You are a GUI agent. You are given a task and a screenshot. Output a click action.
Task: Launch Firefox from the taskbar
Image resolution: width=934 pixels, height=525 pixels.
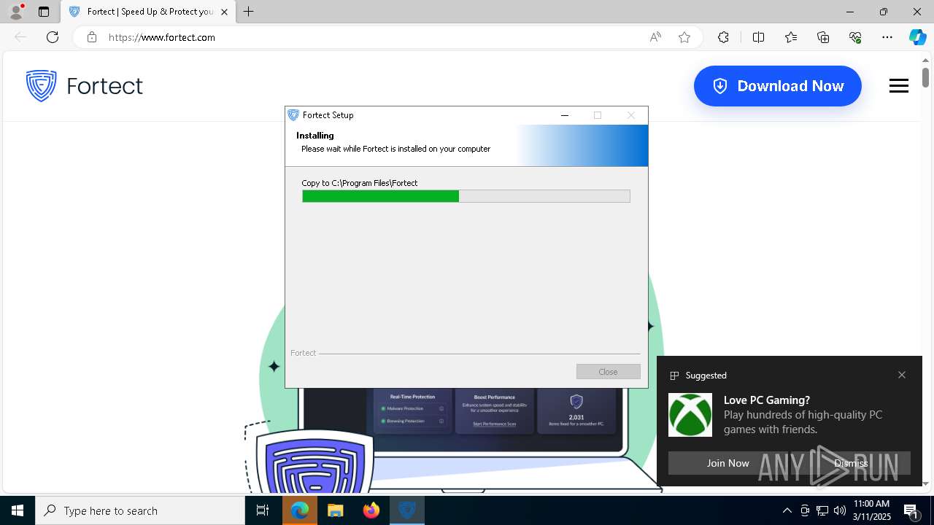(x=371, y=510)
